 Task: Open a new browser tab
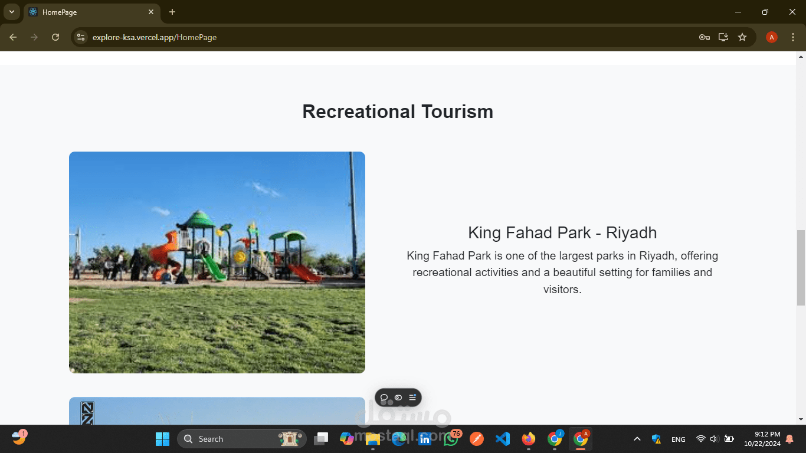pyautogui.click(x=172, y=12)
